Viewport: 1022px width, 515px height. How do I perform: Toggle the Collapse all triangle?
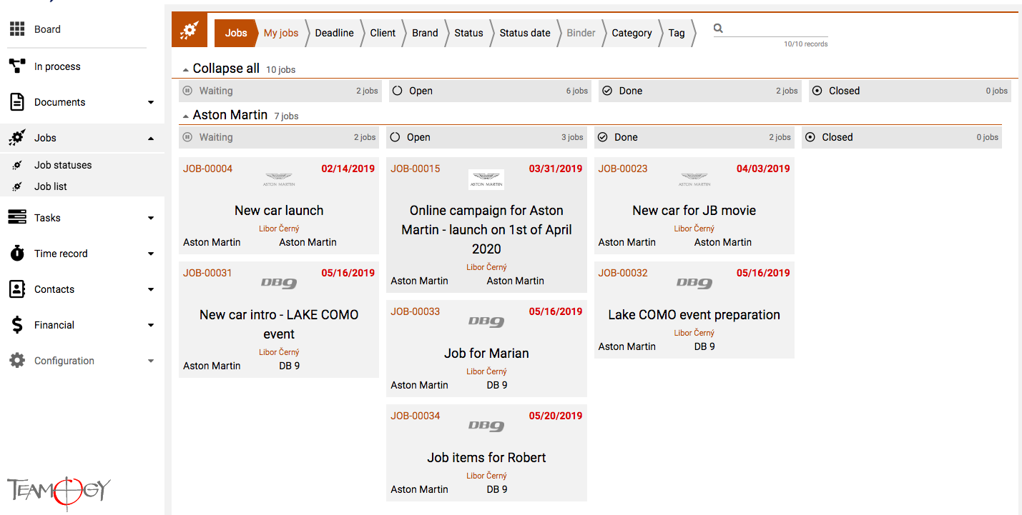(x=186, y=70)
